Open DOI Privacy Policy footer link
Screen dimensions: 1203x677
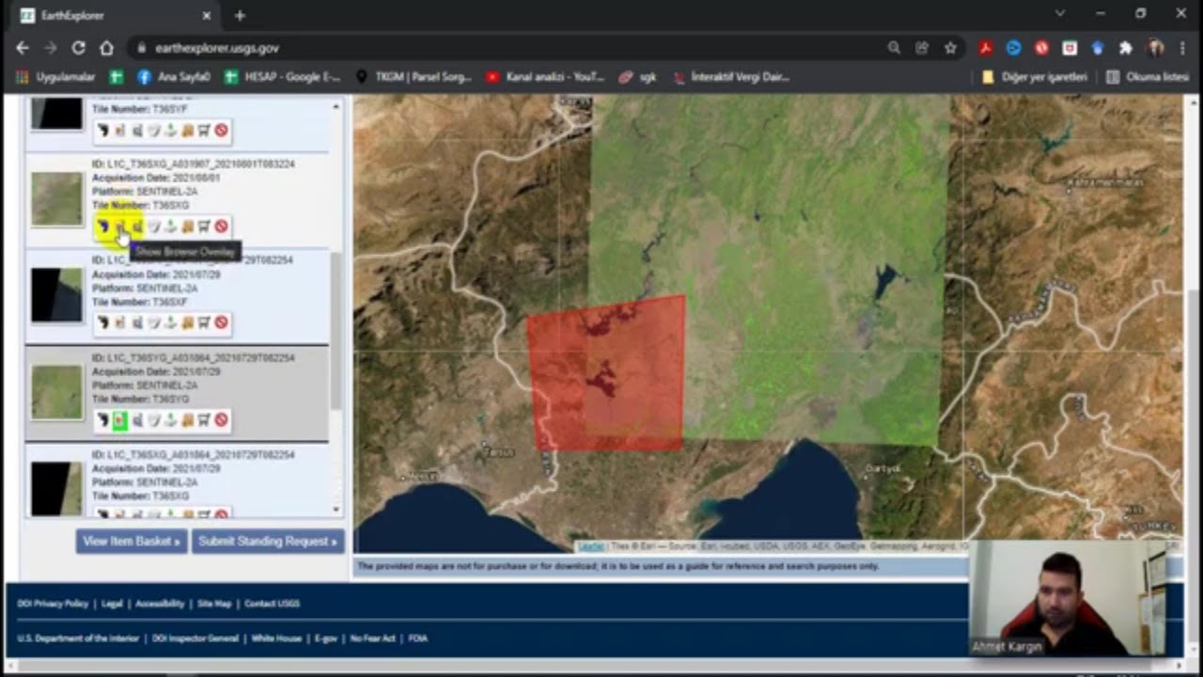click(53, 604)
